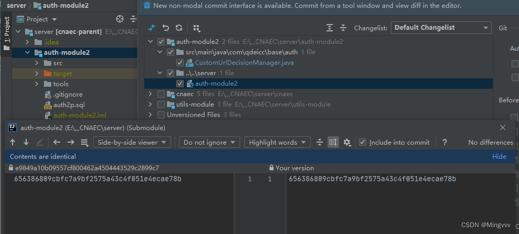Screen dimensions: 519x234
Task: Click the Refresh changes icon
Action: point(179,28)
